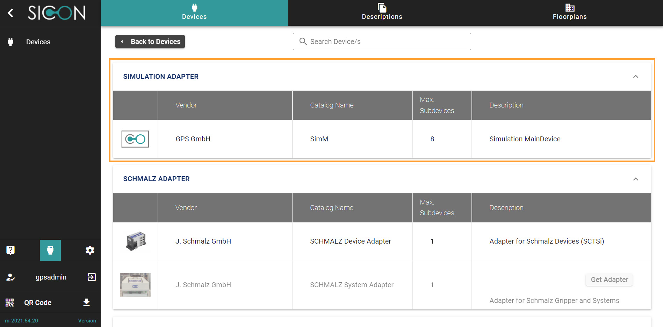Click the user profile icon beside gpsadmin
Viewport: 663px width, 327px height.
10,277
